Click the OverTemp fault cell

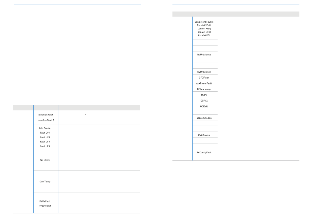click(x=45, y=181)
